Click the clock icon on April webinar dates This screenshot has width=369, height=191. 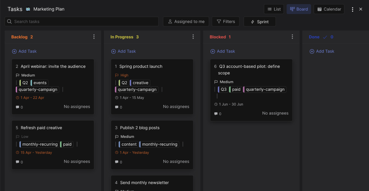(17, 98)
